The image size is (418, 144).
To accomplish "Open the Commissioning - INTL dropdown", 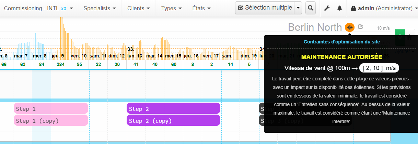I will click(38, 8).
